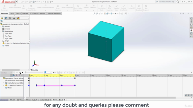
Task: Switch to the Assembly ribbon tab
Action: [4, 13]
